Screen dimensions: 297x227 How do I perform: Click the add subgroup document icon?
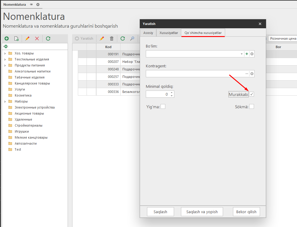point(17,38)
